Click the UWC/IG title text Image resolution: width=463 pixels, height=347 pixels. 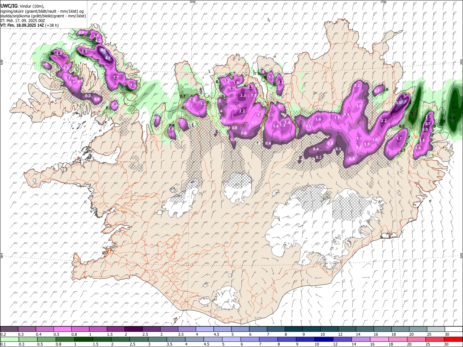[x=8, y=6]
